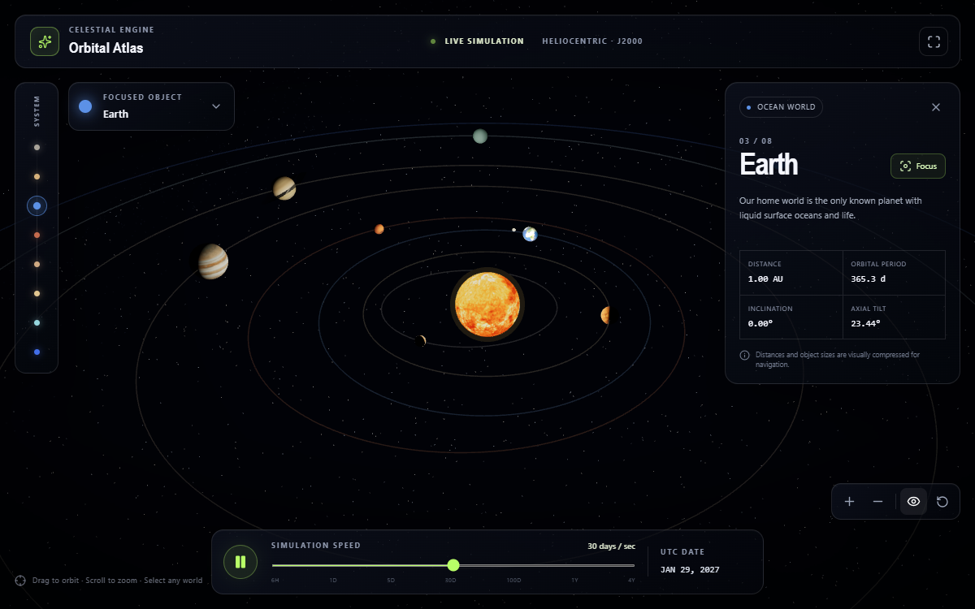Click the ringed Saturn planet in the scene
The width and height of the screenshot is (975, 609).
284,188
